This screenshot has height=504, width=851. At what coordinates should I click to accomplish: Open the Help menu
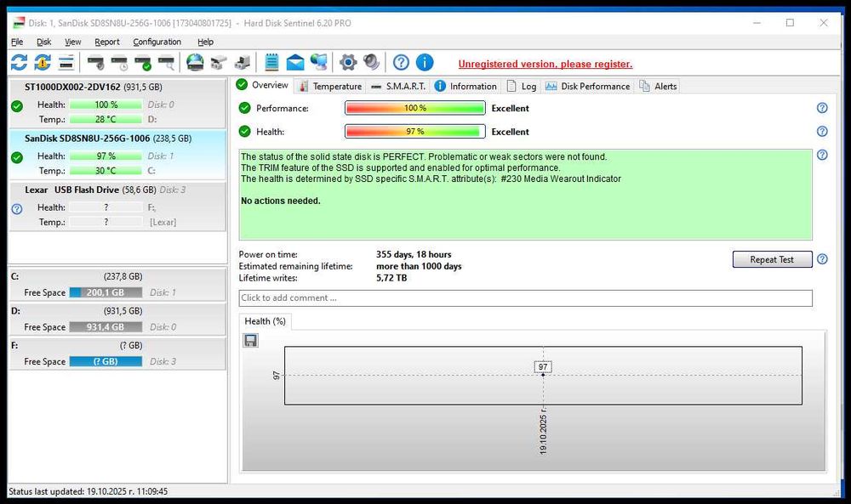point(205,42)
